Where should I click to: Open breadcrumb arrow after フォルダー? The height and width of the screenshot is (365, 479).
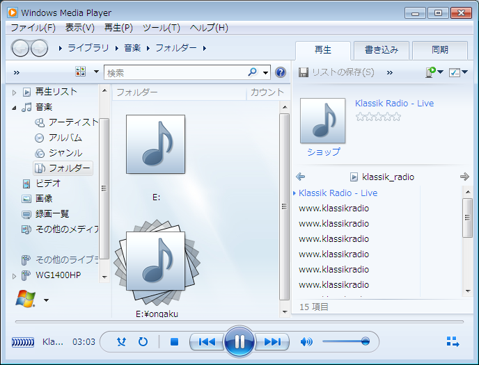(x=205, y=48)
